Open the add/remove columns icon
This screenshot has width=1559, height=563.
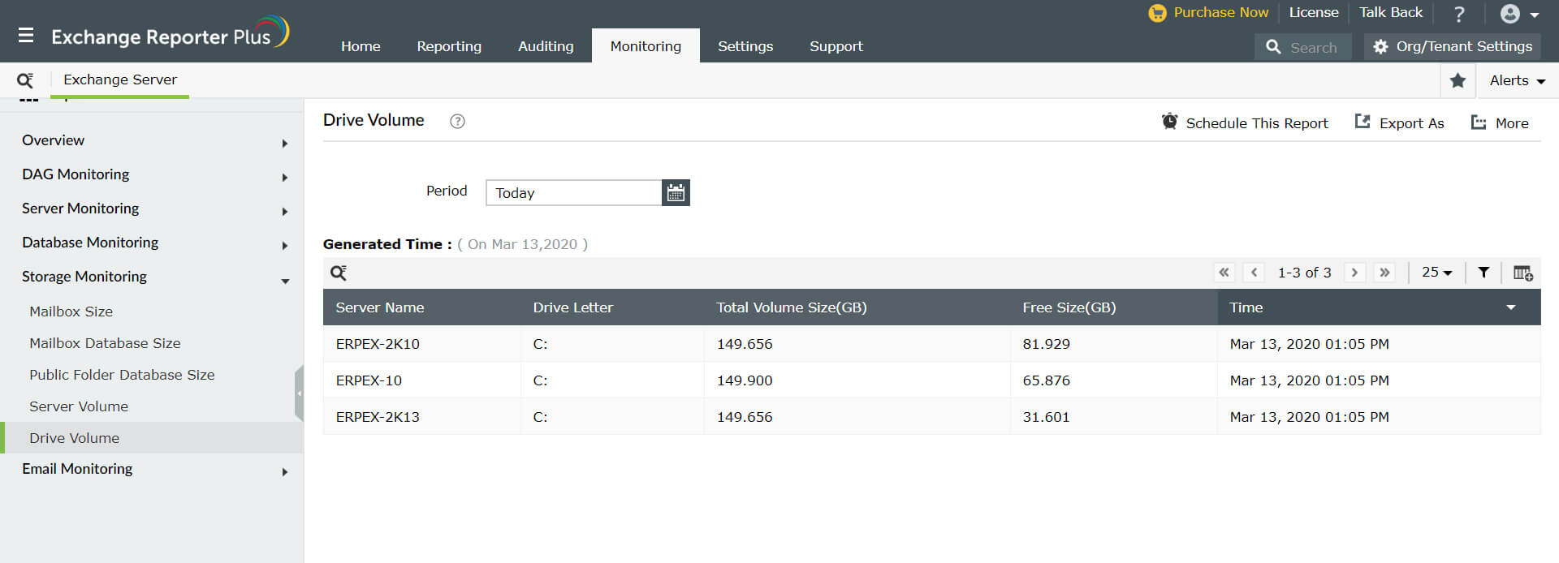1522,273
